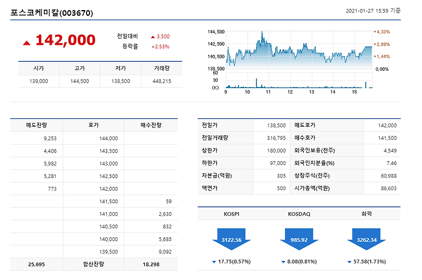Click the 외국인지분율(%) value 7.46
The image size is (422, 280).
pyautogui.click(x=392, y=163)
